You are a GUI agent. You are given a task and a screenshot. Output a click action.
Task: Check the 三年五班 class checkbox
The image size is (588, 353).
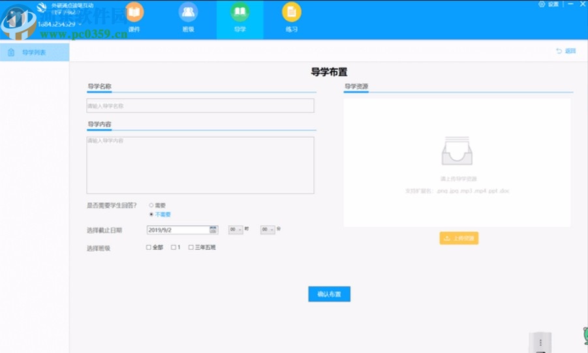pyautogui.click(x=191, y=247)
